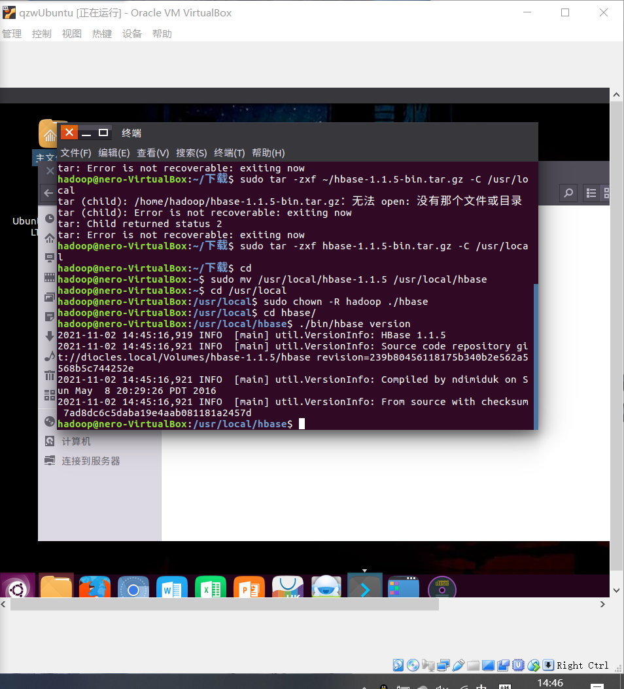Open the 查看(V) terminal menu
This screenshot has width=624, height=689.
click(153, 153)
